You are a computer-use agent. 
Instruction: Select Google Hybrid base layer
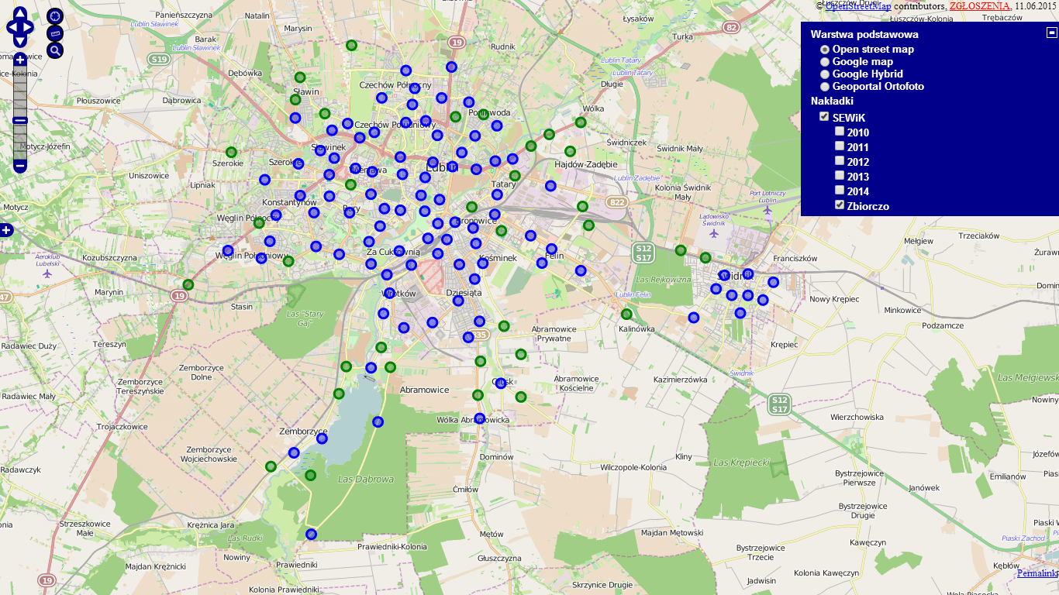tap(825, 74)
